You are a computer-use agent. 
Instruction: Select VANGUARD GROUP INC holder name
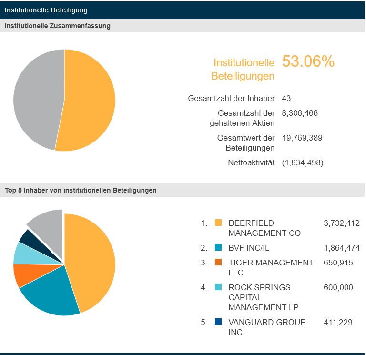(267, 327)
